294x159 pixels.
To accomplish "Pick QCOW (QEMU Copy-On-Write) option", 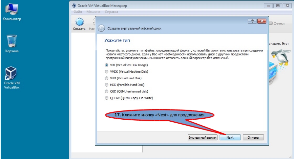I will tap(129, 98).
